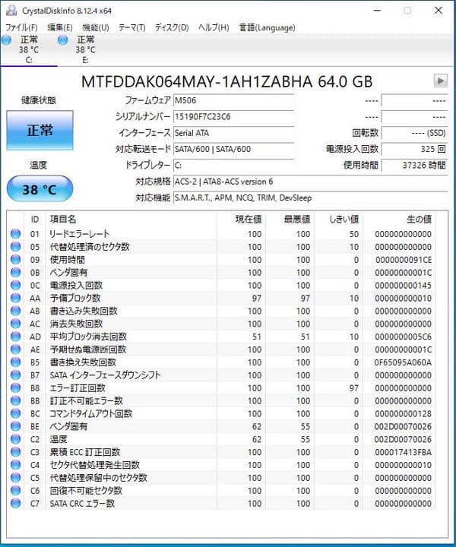Click the status dot for 予期せぬ電源断回数
This screenshot has width=456, height=547.
coord(15,349)
